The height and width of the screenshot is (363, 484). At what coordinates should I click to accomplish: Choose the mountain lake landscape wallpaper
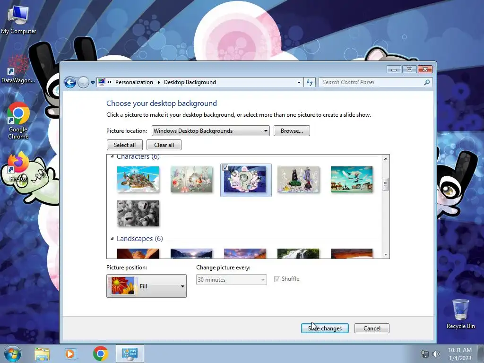point(191,253)
